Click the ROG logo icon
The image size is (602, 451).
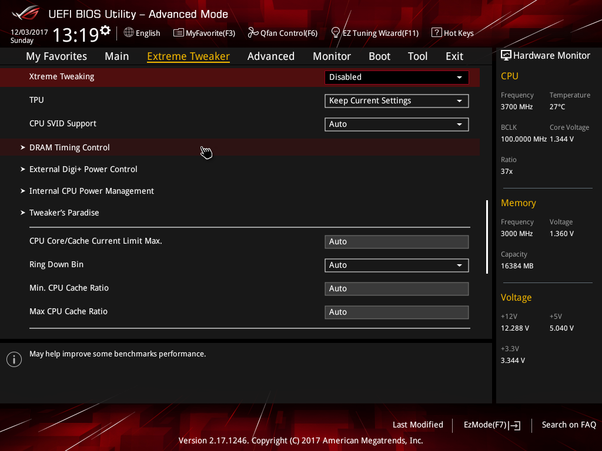click(26, 13)
